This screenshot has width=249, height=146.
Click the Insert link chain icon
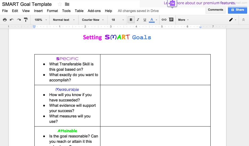pyautogui.click(x=164, y=19)
